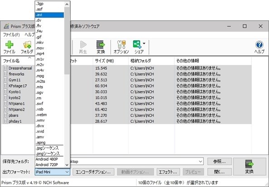The height and width of the screenshot is (187, 269).
Task: Select the KFstage17 file icon
Action: 6,86
